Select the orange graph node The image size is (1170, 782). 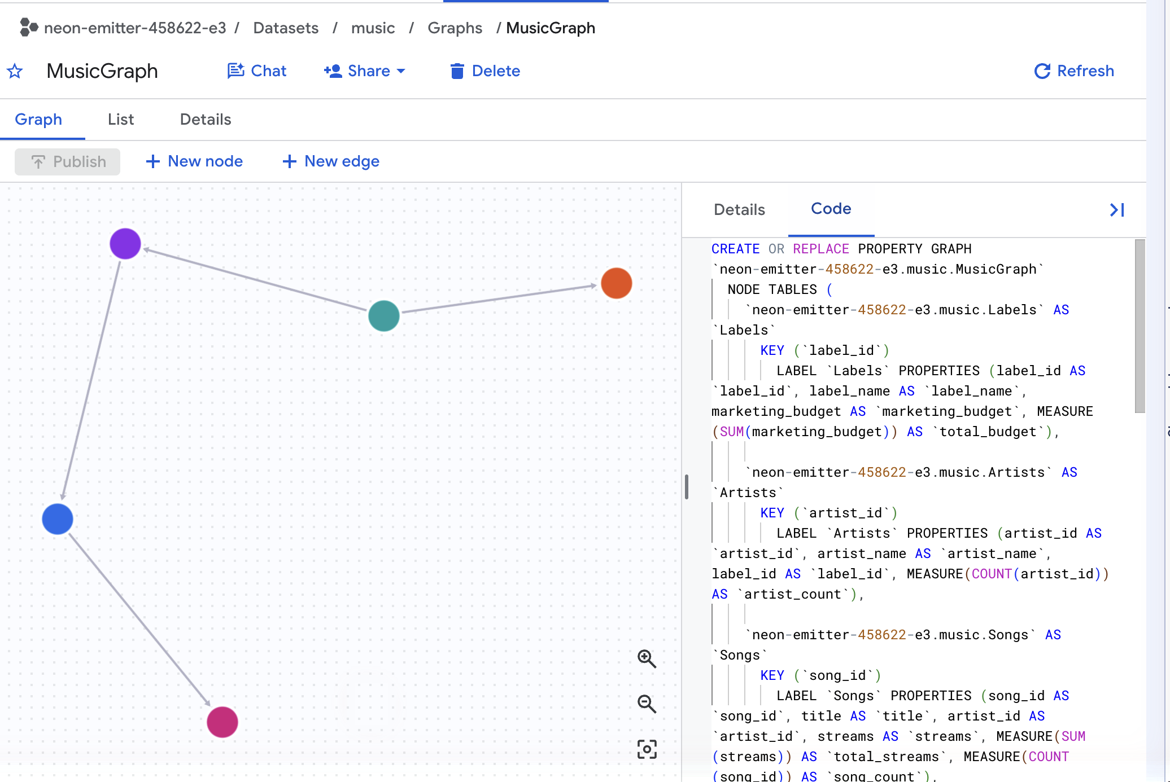coord(617,283)
